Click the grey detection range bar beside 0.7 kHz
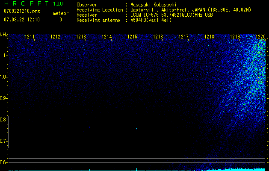Image resolution: width=269 pixels, height=171 pixels. point(9,132)
